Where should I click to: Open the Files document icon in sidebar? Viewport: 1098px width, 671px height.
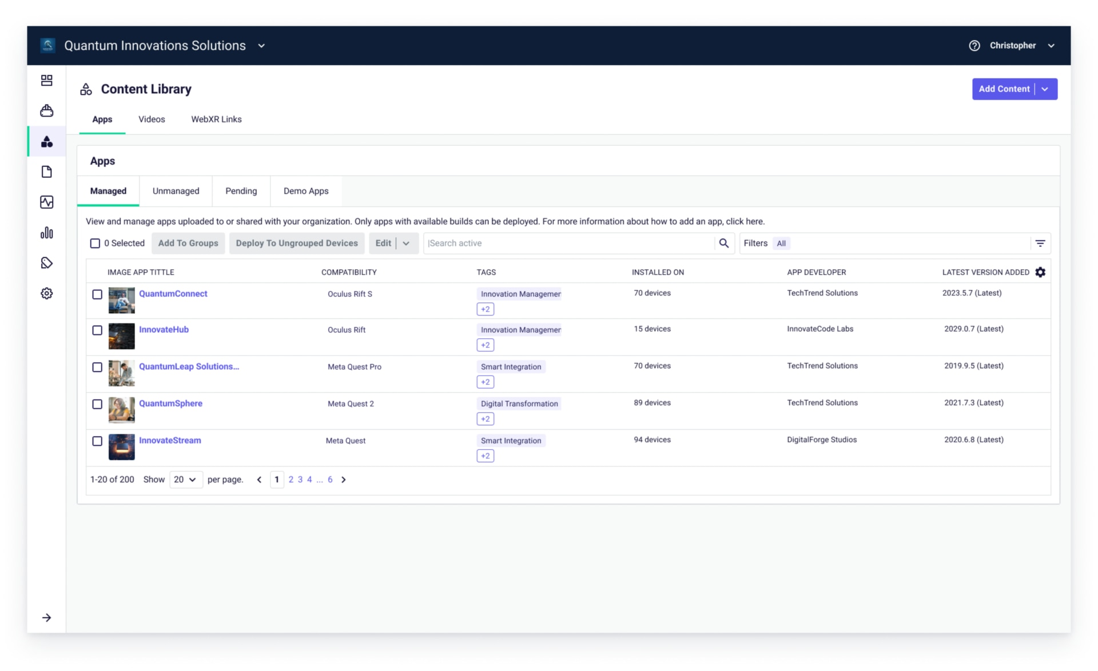[x=46, y=171]
